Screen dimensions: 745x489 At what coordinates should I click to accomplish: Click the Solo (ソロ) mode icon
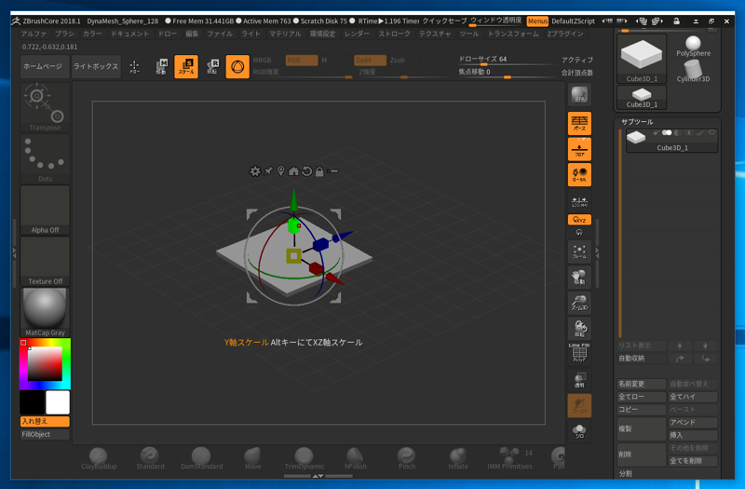click(x=579, y=432)
